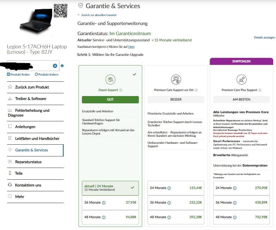Viewport: 276px width, 230px height.
Task: Click info icon for Premium Care 48 Monate
Action: pyautogui.click(x=169, y=217)
